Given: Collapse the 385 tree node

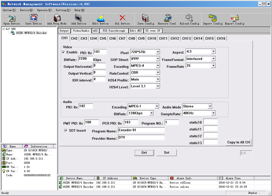Looking at the screenshot, I should coord(3,29).
